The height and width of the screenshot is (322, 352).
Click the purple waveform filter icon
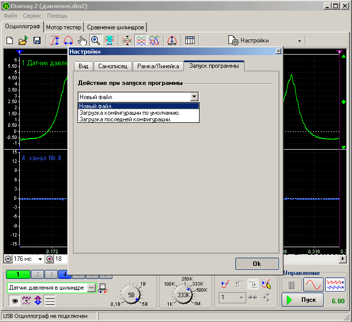tap(26, 300)
